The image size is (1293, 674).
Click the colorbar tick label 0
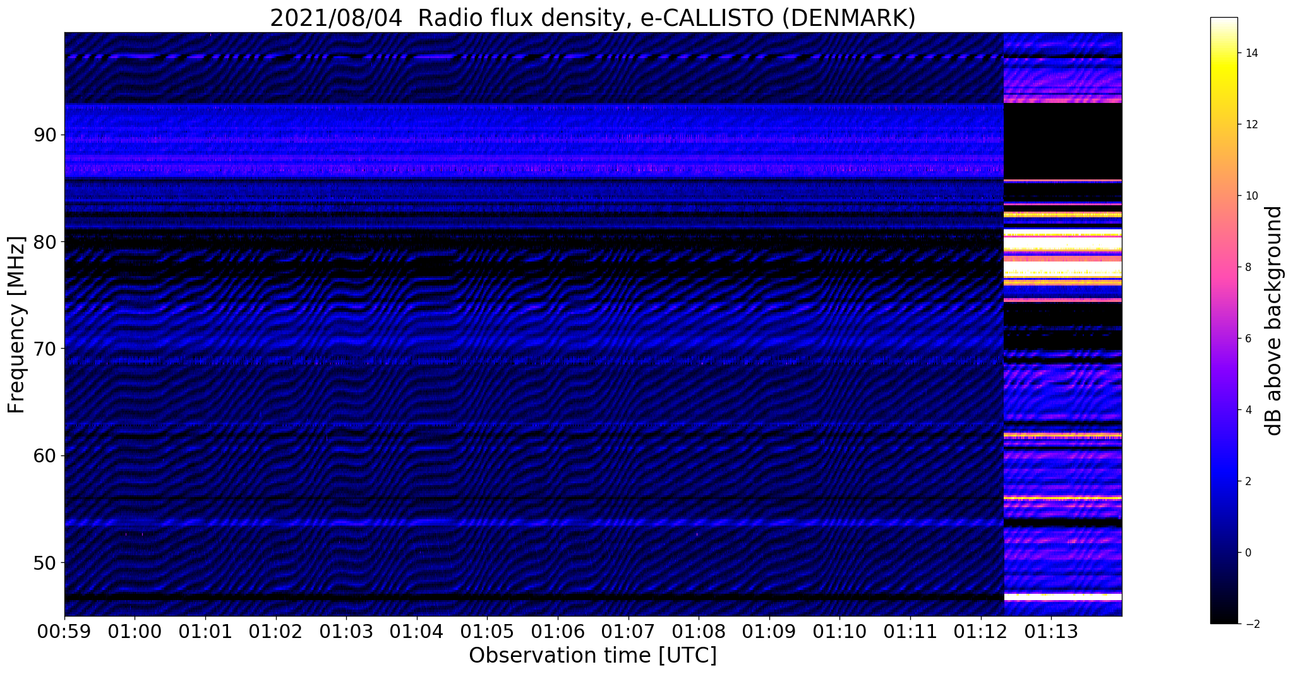click(x=1248, y=553)
